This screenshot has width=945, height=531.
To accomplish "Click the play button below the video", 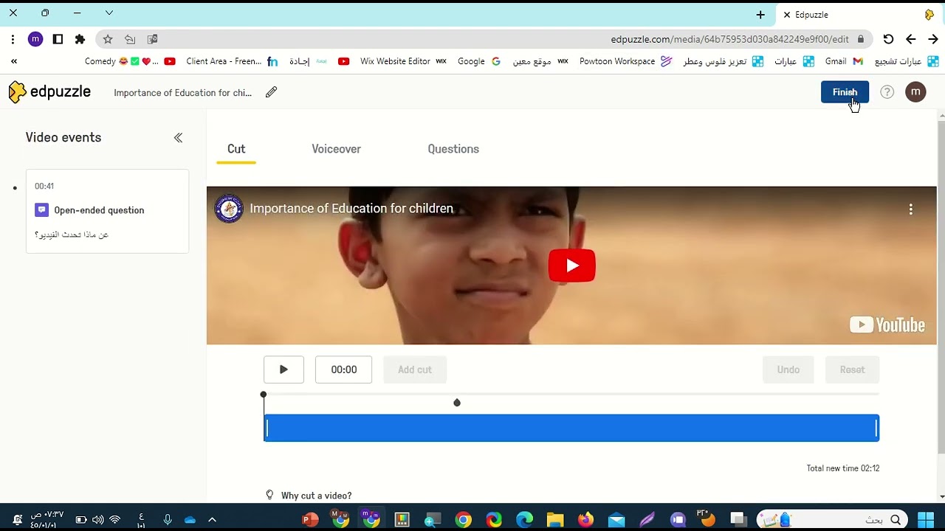I will point(283,369).
